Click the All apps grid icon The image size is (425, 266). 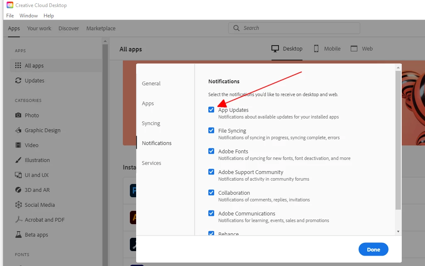(18, 65)
